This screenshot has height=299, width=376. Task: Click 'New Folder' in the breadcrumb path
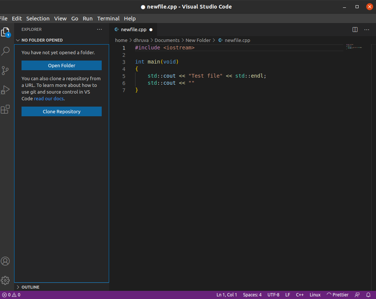pos(198,40)
